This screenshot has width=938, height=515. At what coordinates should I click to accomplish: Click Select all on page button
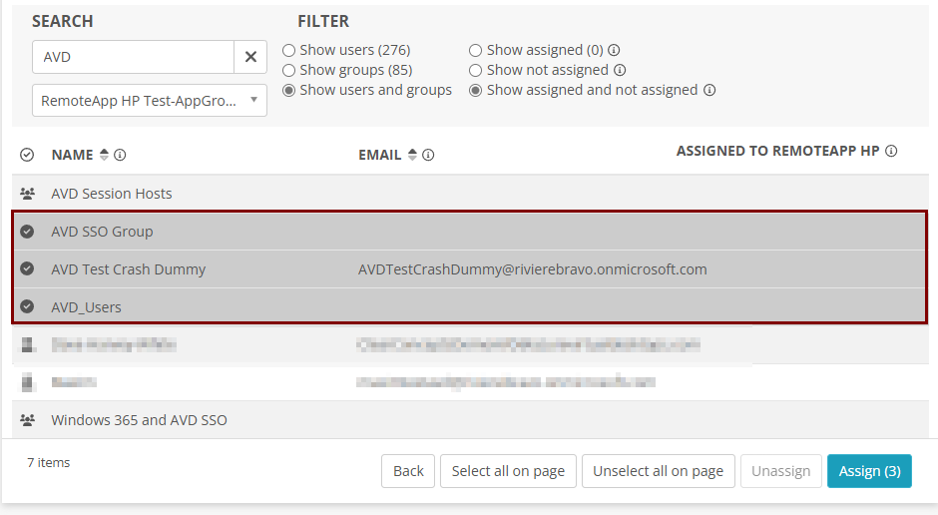(x=508, y=471)
